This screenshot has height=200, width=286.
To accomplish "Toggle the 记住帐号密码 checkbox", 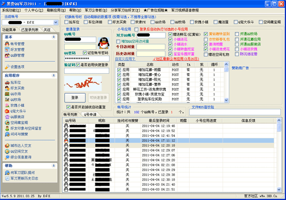I will coord(85,52).
